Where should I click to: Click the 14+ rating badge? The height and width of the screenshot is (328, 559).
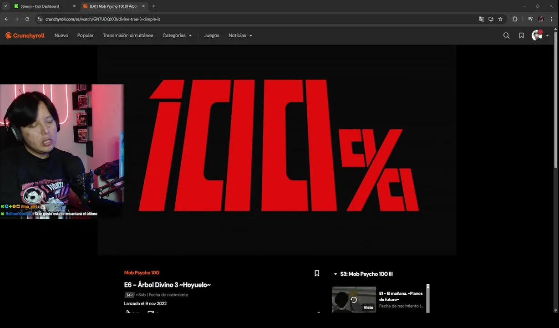coord(129,295)
